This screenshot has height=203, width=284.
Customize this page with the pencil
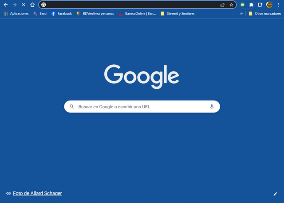(x=275, y=194)
